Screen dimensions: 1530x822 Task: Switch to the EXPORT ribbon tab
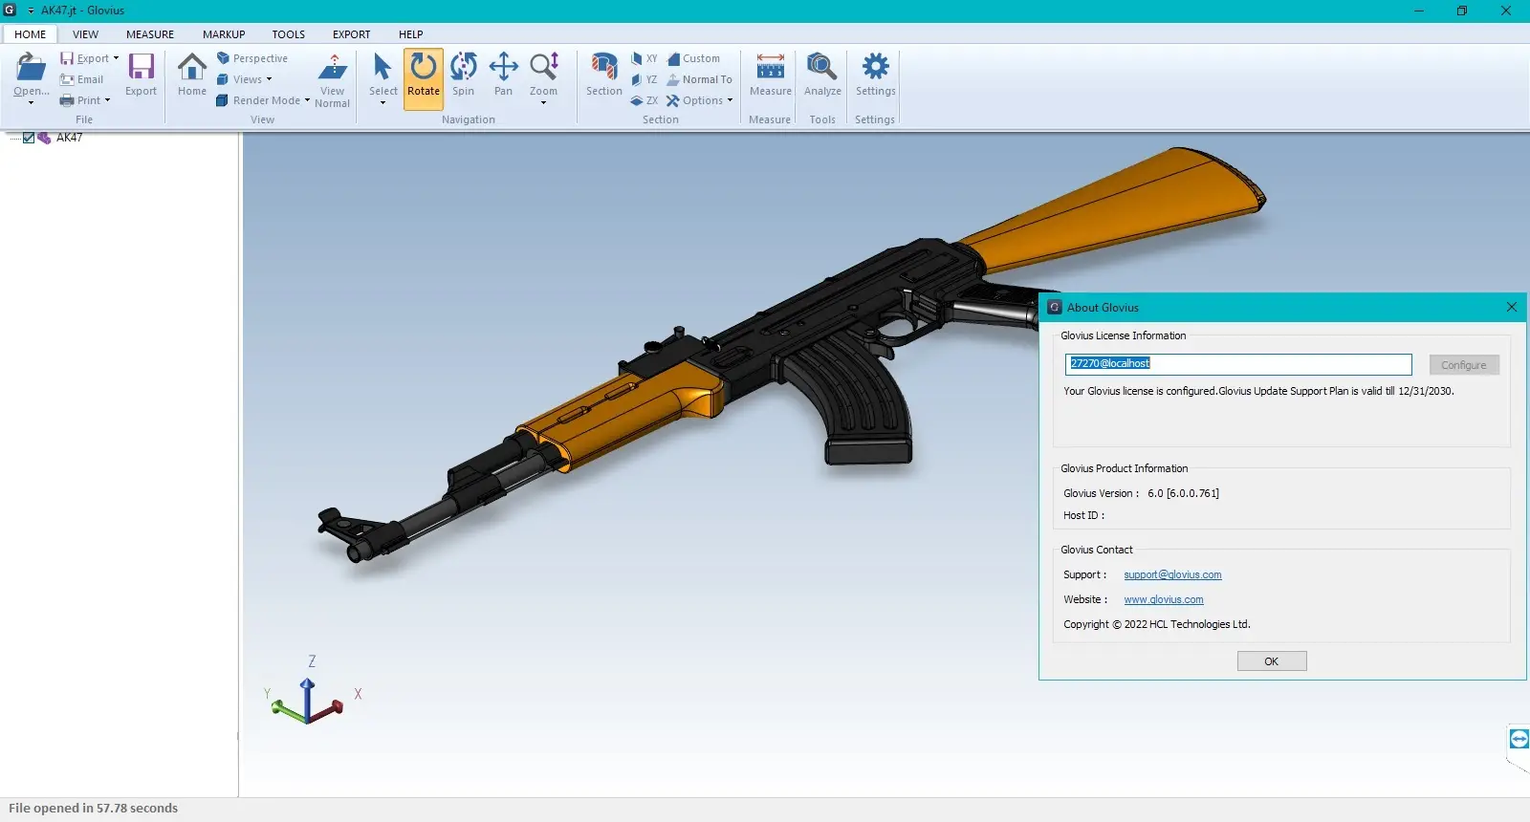click(351, 34)
